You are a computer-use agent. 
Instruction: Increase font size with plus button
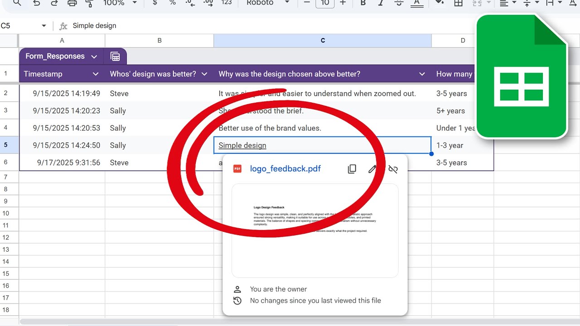tap(343, 3)
